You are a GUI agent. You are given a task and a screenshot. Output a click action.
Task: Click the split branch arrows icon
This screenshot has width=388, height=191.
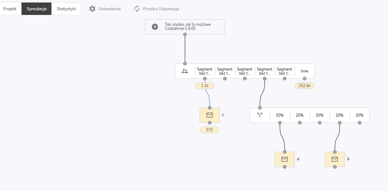point(260,115)
